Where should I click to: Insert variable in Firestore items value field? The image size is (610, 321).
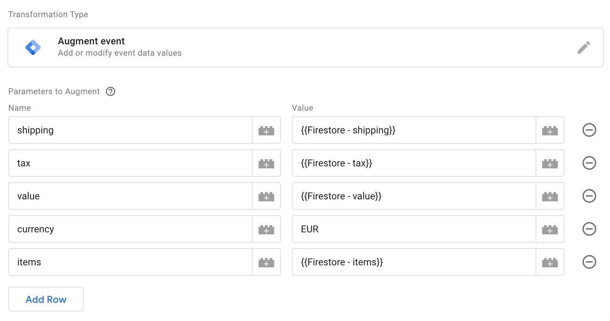tap(550, 262)
